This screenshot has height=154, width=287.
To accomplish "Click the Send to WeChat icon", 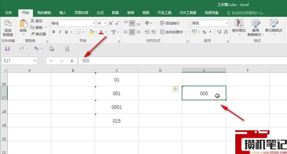I will 8,28.
